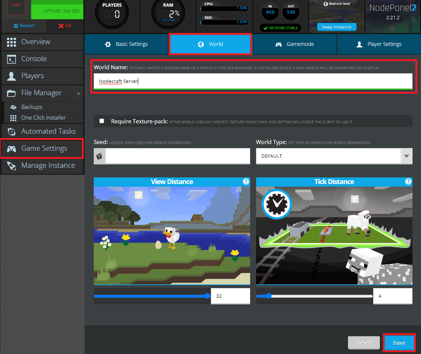The width and height of the screenshot is (421, 354).
Task: Click the Tick Distance slider handle
Action: click(269, 296)
